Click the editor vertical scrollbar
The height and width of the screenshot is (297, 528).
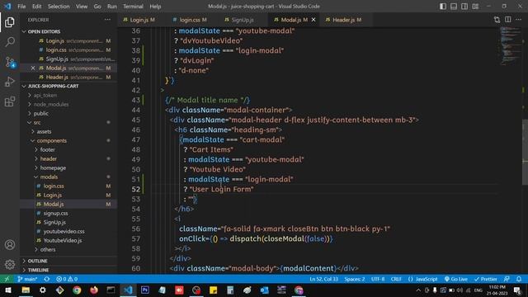coord(525,152)
